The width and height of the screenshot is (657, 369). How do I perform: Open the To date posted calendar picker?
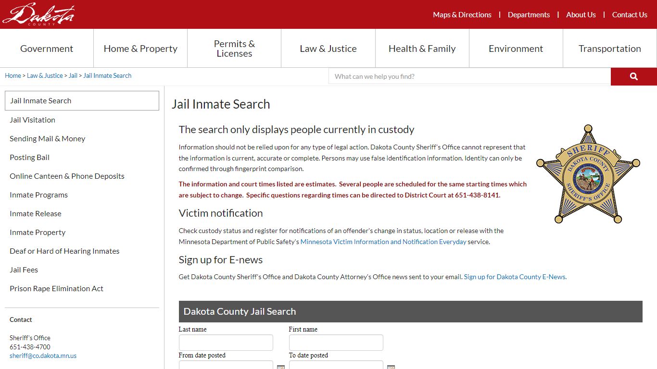[391, 367]
